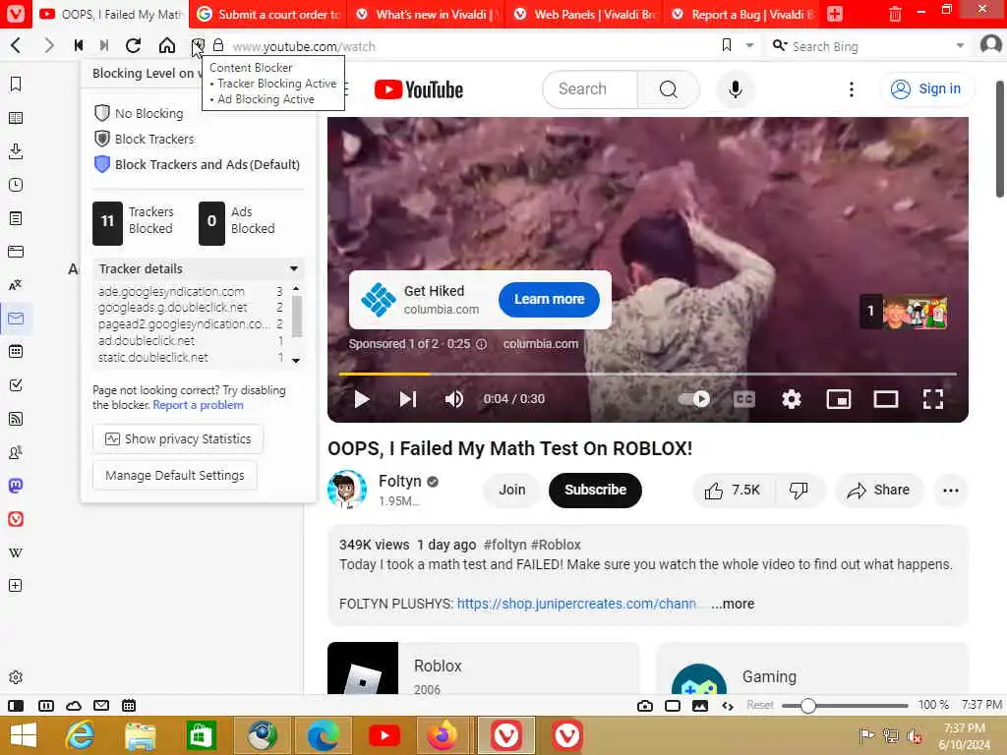1007x755 pixels.
Task: Open the bookmark dropdown arrow in address bar
Action: point(749,45)
